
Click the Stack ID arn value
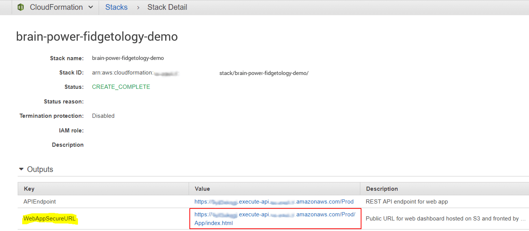(200, 73)
